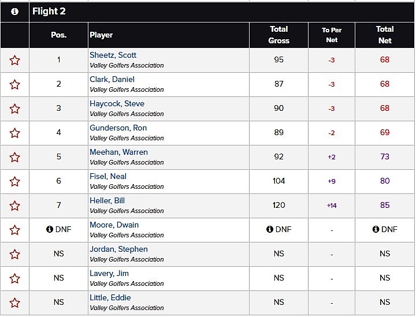Star Neal Fisel's row

point(14,181)
